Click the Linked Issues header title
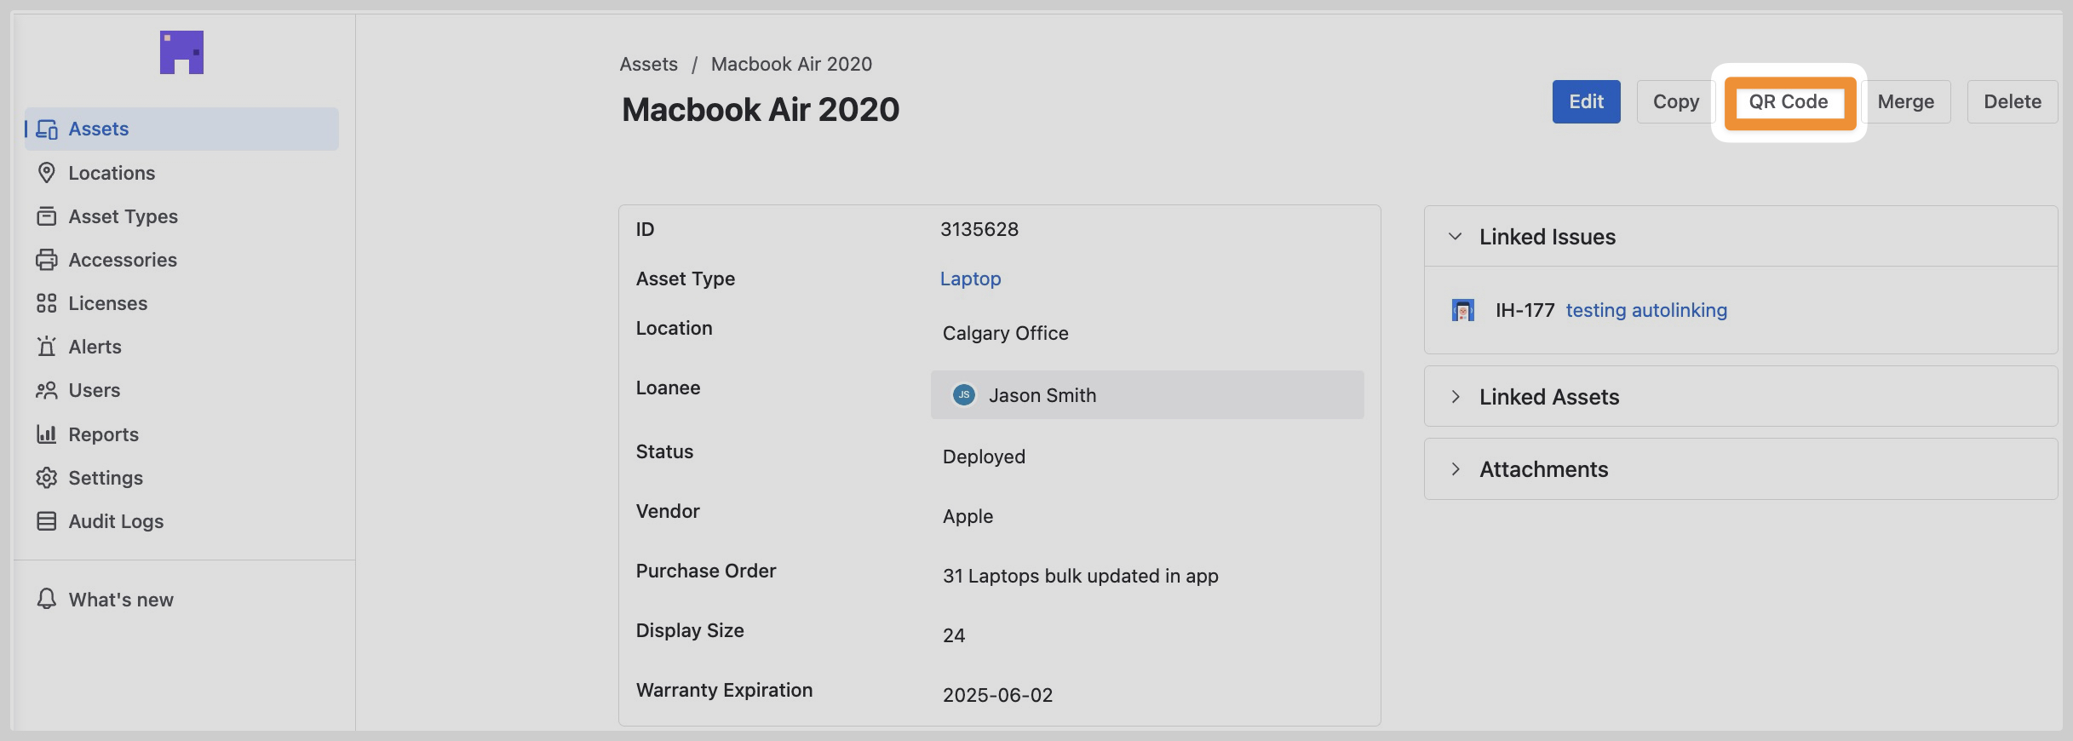This screenshot has width=2073, height=741. [x=1547, y=237]
